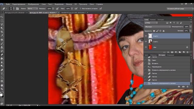Viewport: 194px width, 109px height.
Task: Switch to the Каналы tab
Action: point(153,20)
